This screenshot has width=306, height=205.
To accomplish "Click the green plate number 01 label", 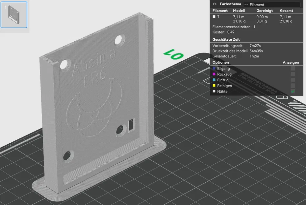I will coord(173,54).
